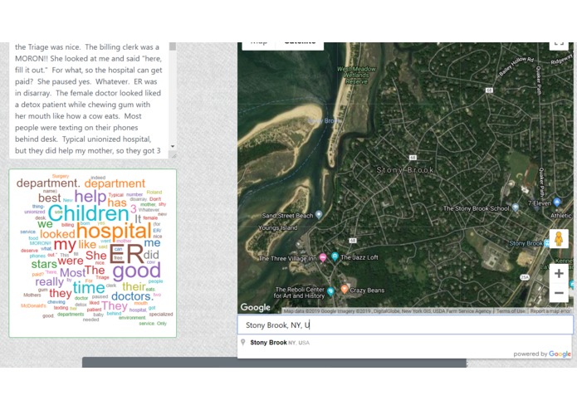Click The Reboli Center marker
The height and width of the screenshot is (410, 577).
330,291
